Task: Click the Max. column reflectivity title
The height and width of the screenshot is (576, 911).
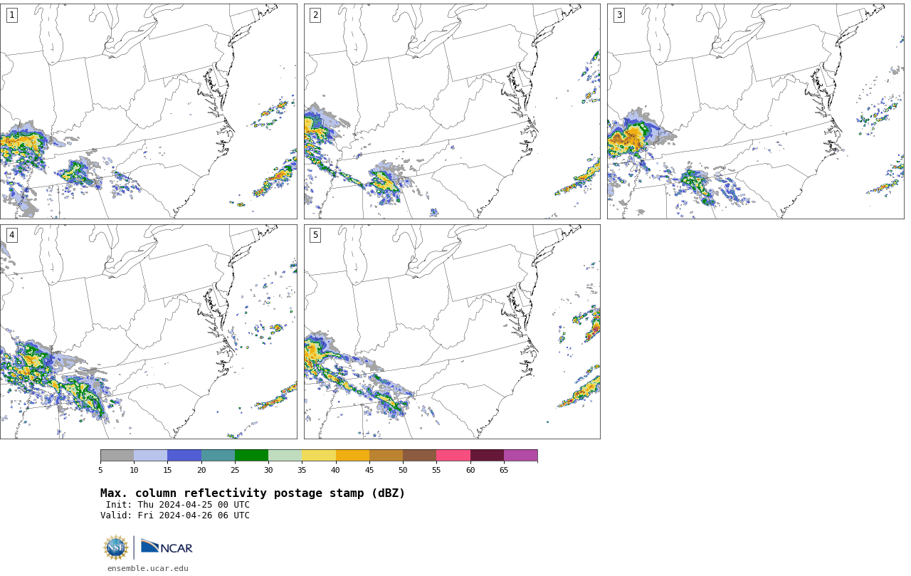Action: [253, 493]
